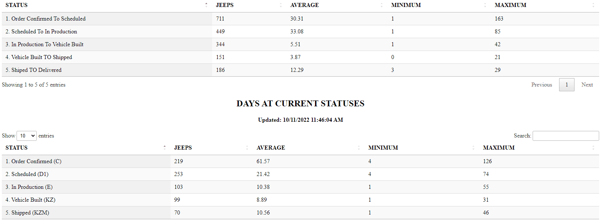Click average value 12.29

[297, 70]
